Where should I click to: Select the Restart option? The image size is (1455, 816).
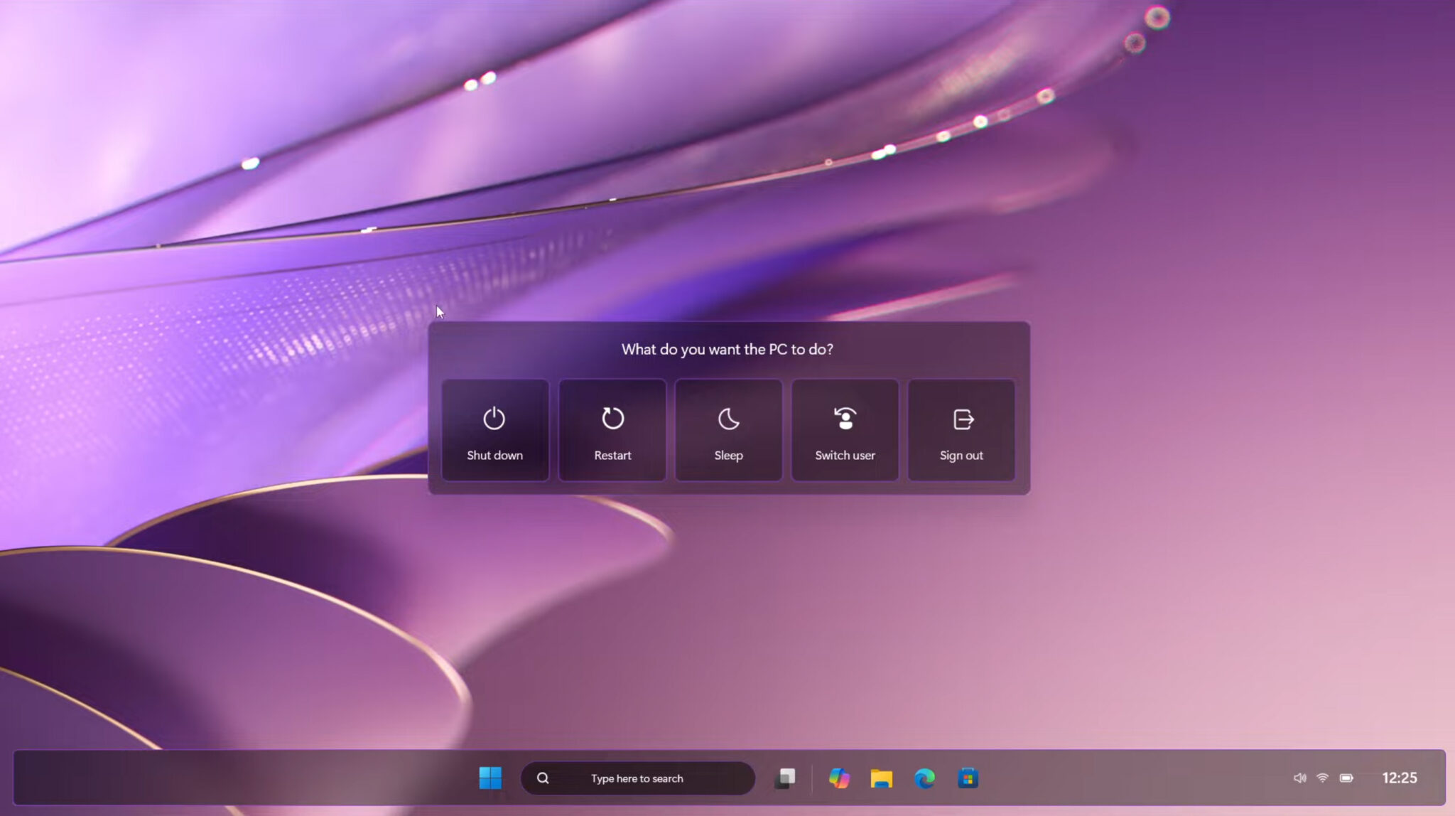(612, 430)
